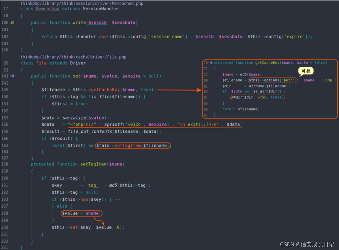
Task: Click the underlined $expire parameter on line 141
Action: coord(131,76)
